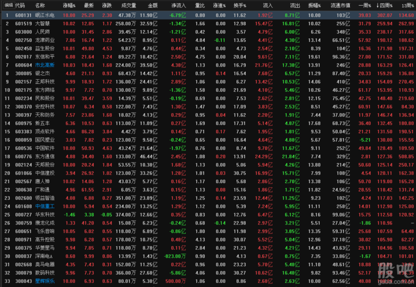Select stock name 数码科技
This screenshot has height=287, width=416.
(45, 273)
